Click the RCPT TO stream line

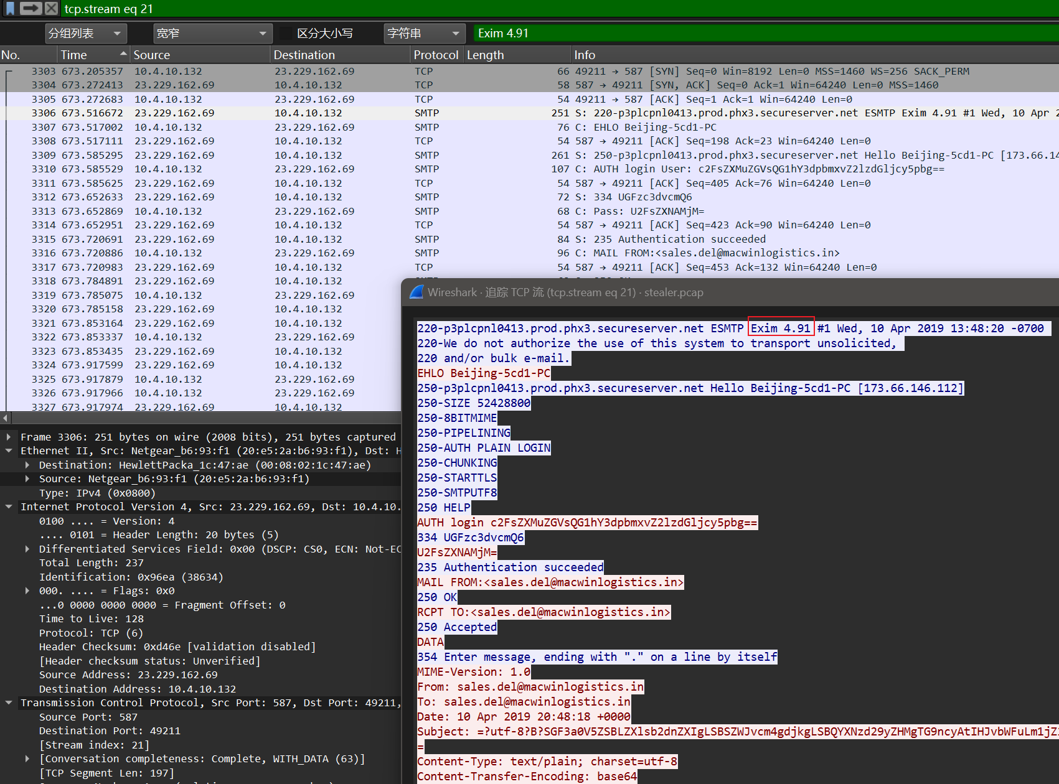(544, 612)
